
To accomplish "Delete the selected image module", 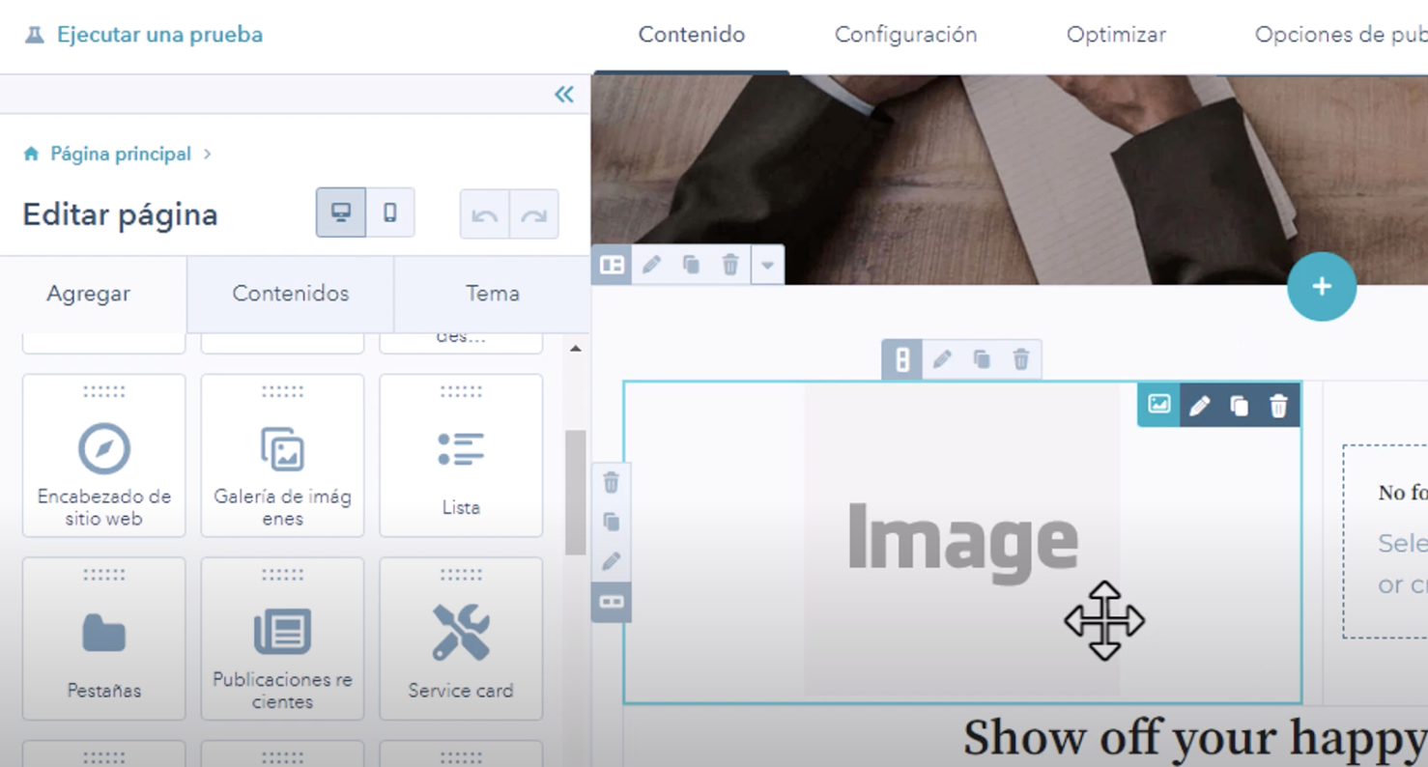I will [1278, 406].
